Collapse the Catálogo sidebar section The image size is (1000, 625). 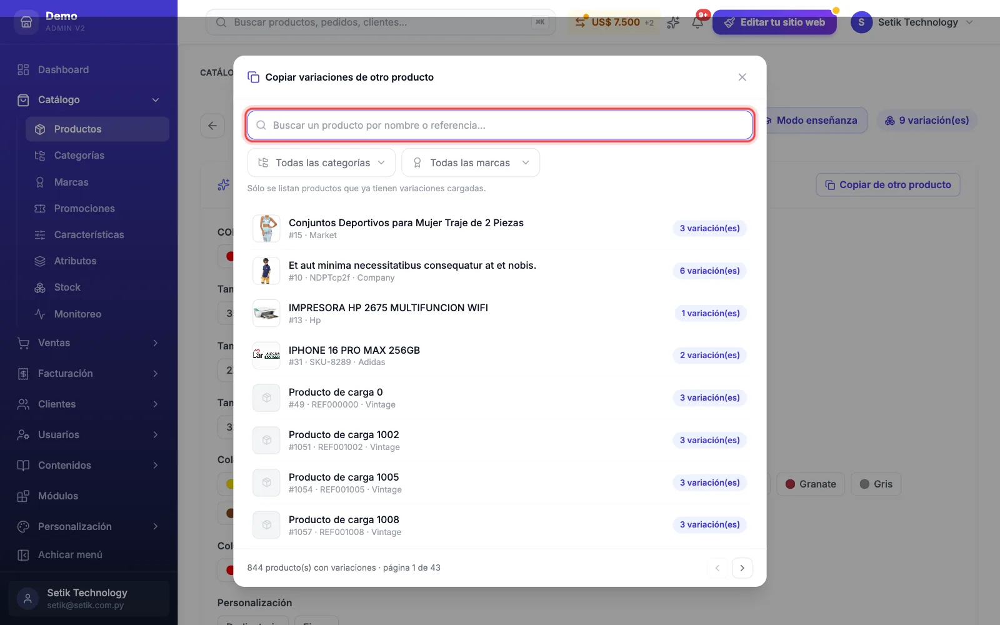tap(156, 100)
